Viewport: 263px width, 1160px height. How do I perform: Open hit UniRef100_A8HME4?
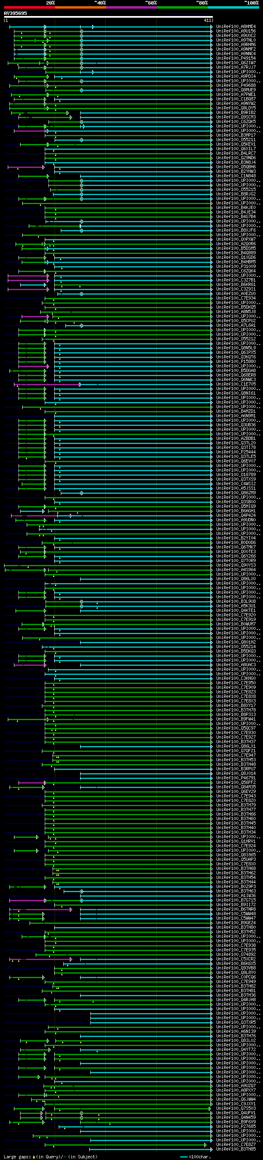pyautogui.click(x=236, y=27)
